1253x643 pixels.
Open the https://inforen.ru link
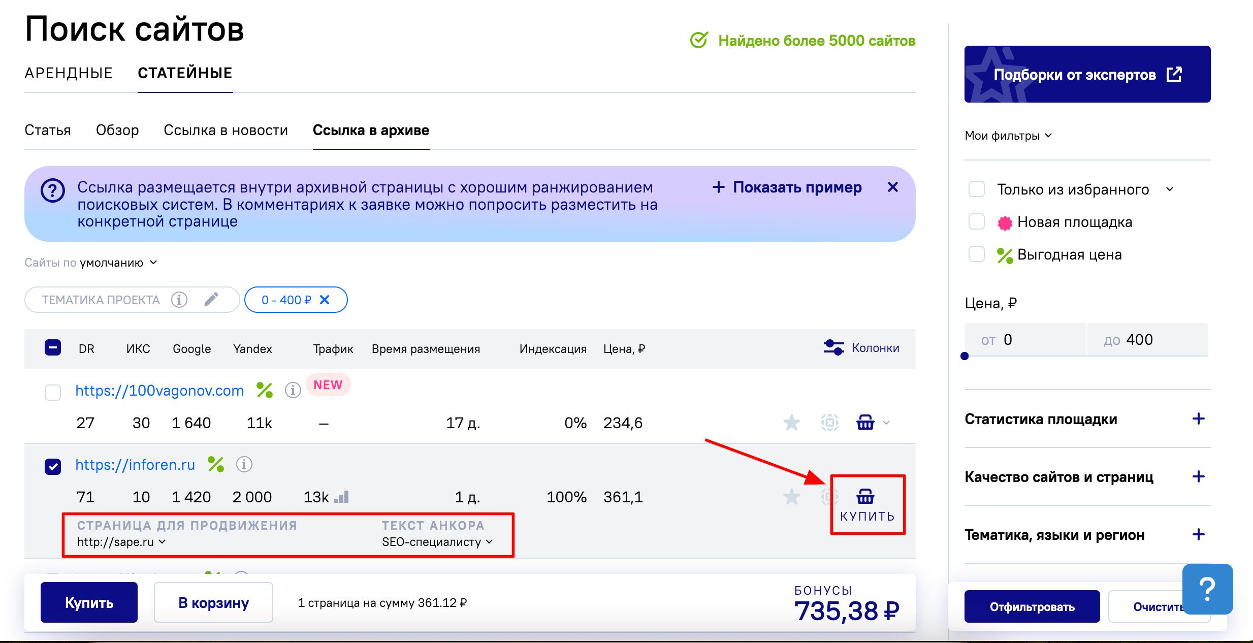(x=135, y=465)
